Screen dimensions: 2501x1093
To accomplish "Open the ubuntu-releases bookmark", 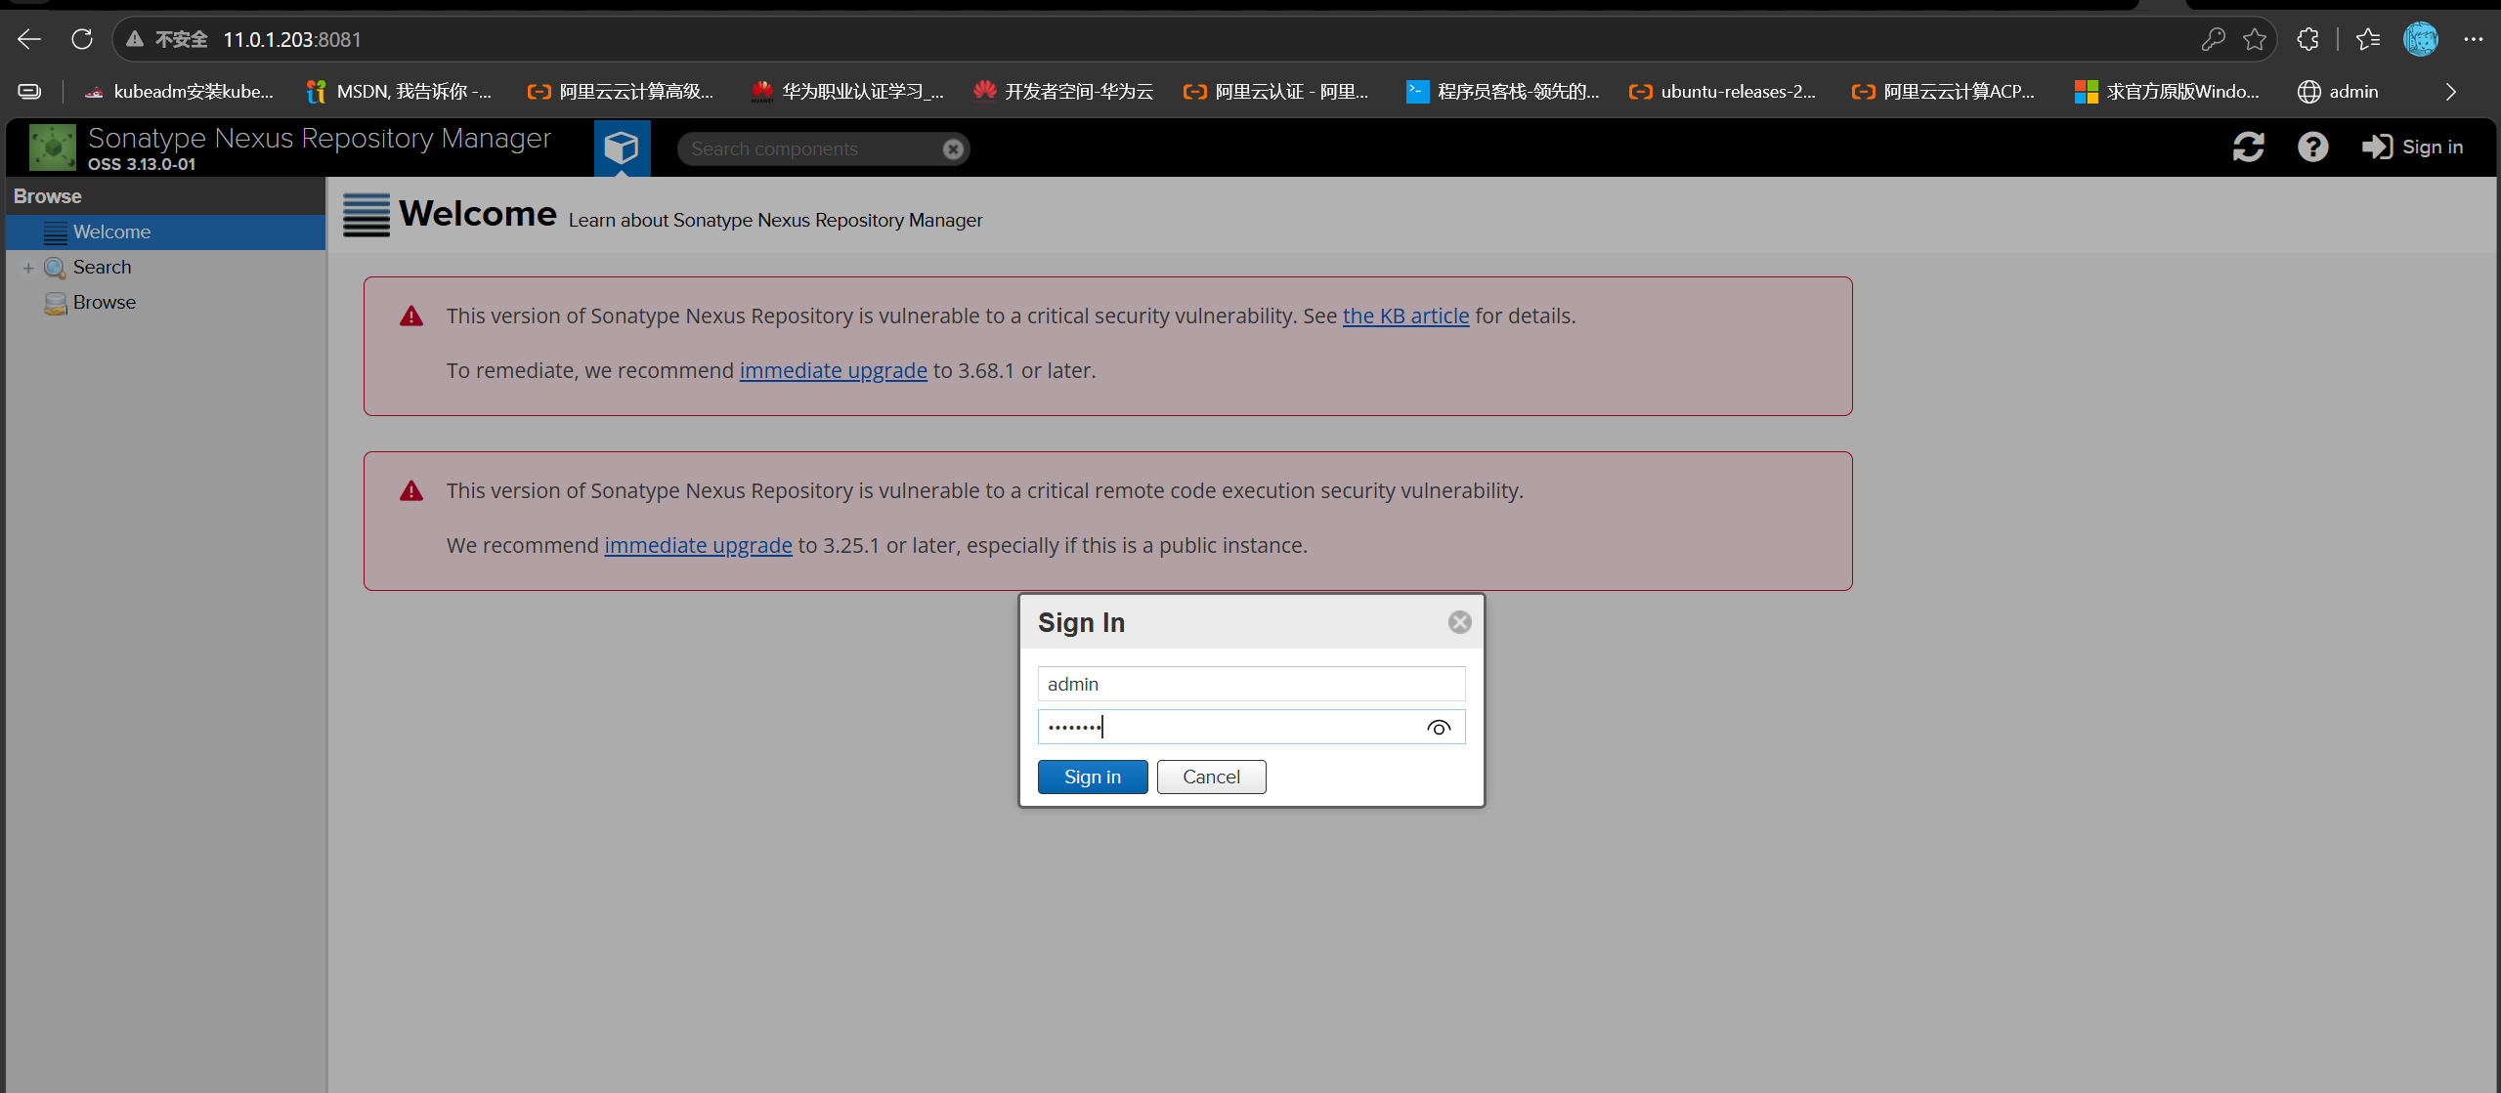I will coord(1722,92).
